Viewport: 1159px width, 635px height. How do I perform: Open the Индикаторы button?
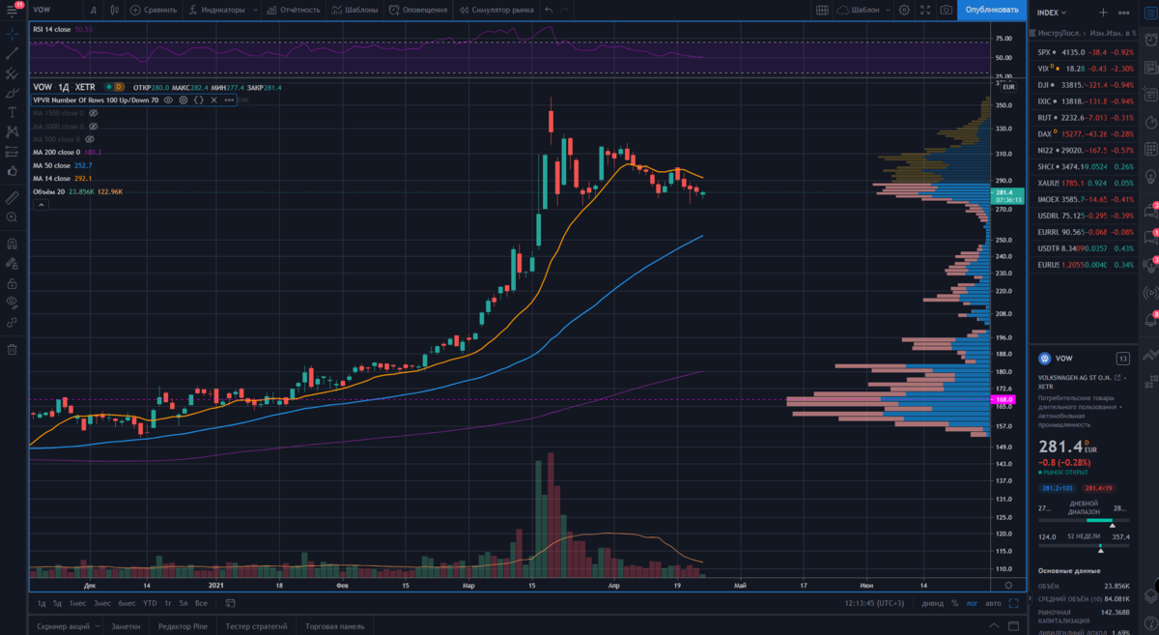(215, 10)
